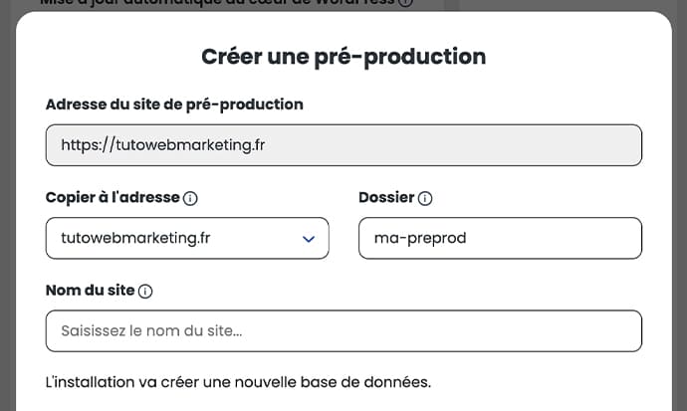The height and width of the screenshot is (411, 687).
Task: Click info icon beside Copier à l'adresse
Action: click(191, 198)
